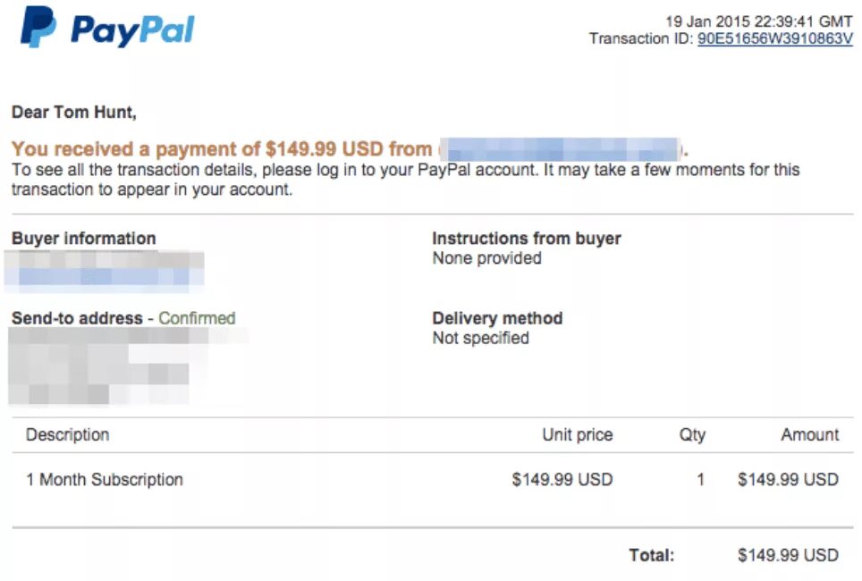The width and height of the screenshot is (862, 581).
Task: Click the Confirmed address status label
Action: pos(197,318)
